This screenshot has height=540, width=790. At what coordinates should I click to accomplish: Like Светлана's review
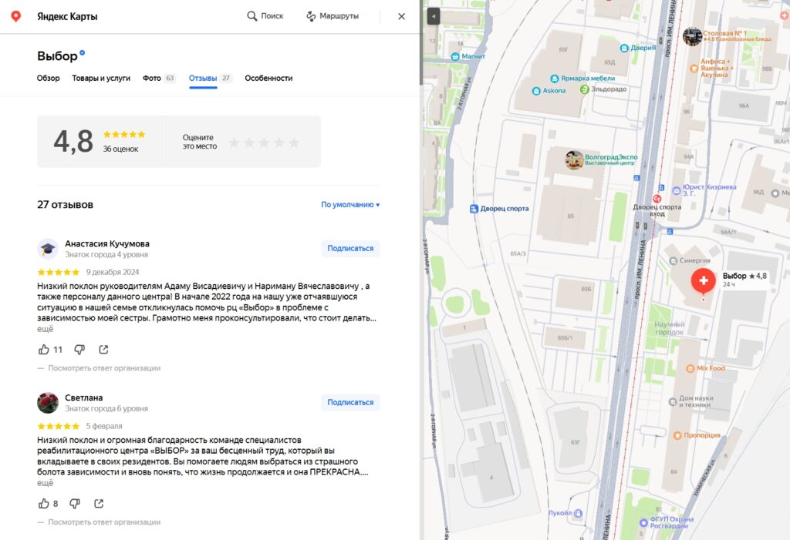(x=44, y=503)
